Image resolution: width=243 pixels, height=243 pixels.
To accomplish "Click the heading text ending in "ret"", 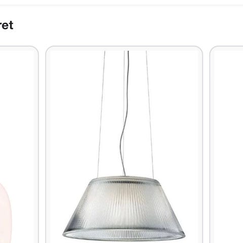I will coord(7,25).
